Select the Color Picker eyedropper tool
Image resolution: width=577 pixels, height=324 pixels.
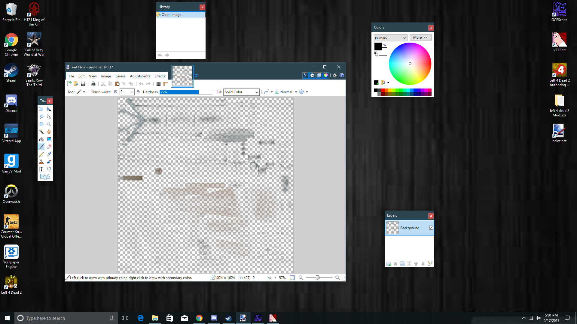49,154
